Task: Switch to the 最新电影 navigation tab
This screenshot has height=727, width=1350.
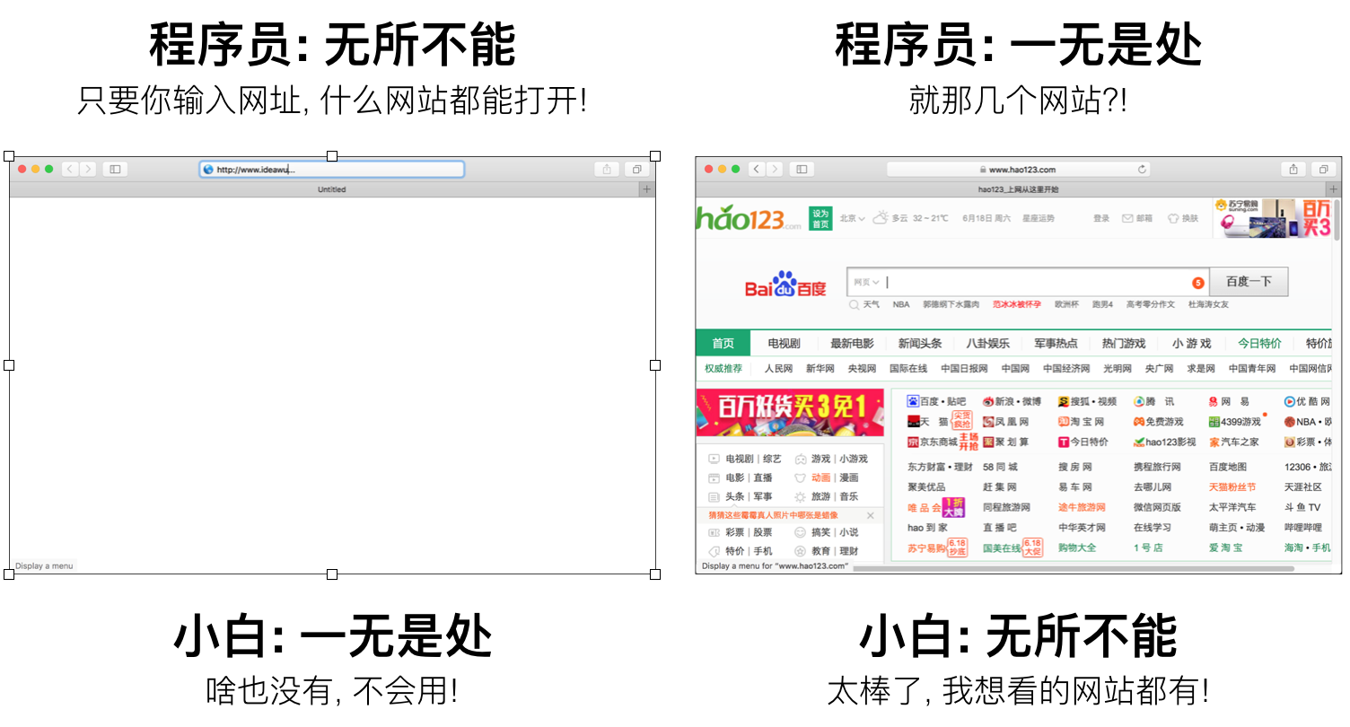Action: pos(852,344)
